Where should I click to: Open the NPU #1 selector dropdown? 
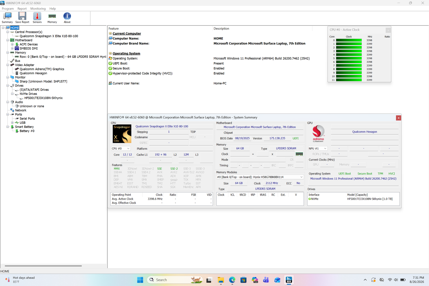(x=318, y=148)
